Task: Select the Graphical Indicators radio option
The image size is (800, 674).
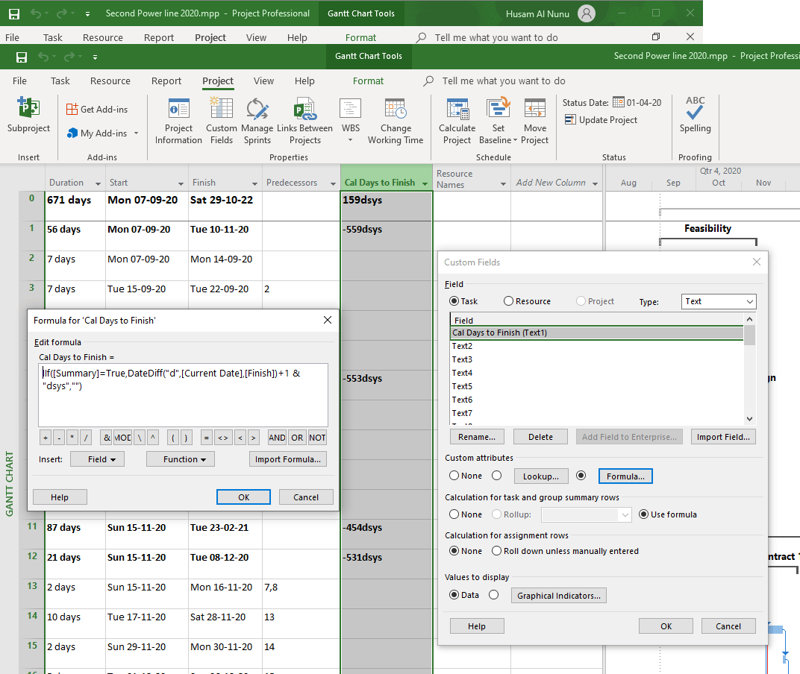Action: point(493,594)
